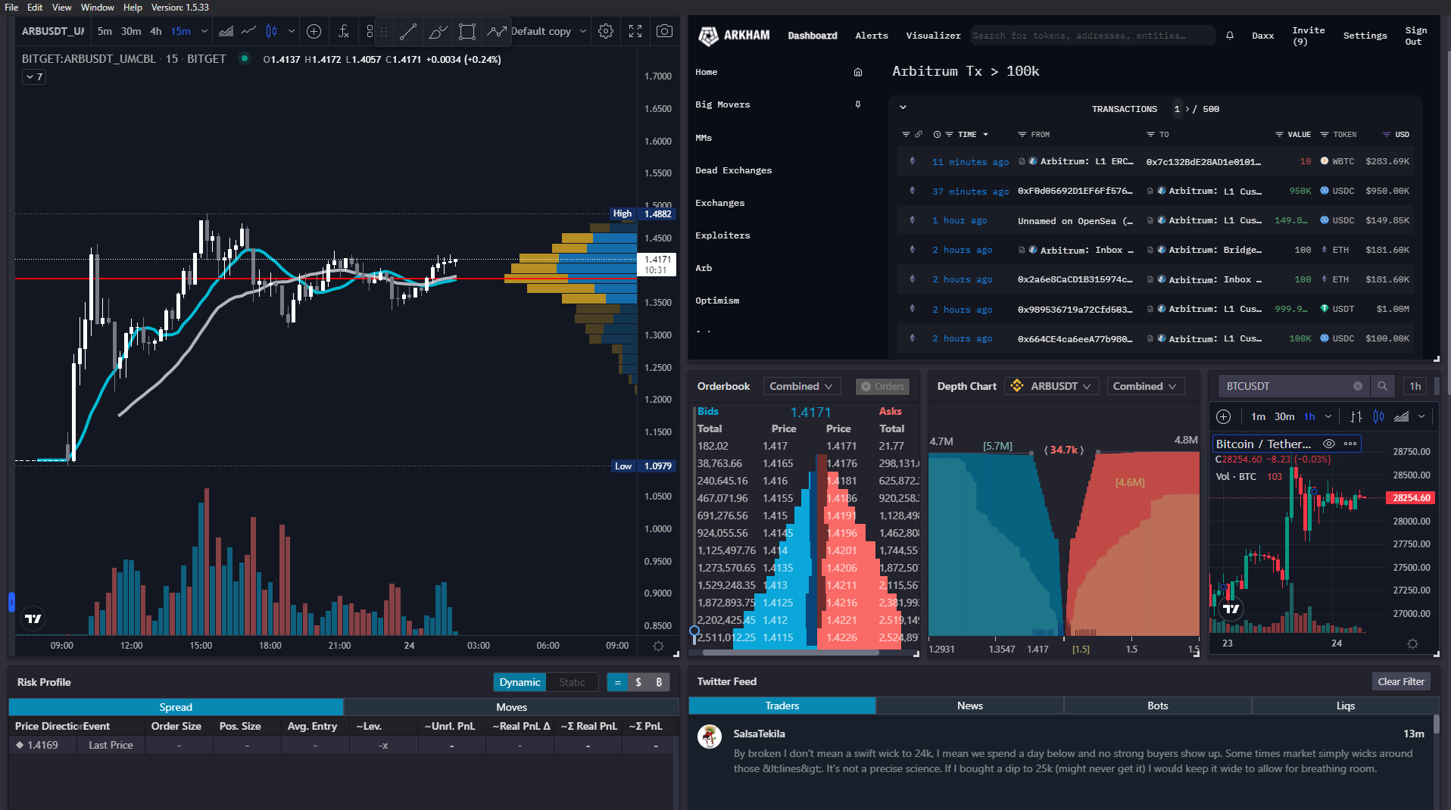Click the Arkham search tokens input field

[1093, 36]
